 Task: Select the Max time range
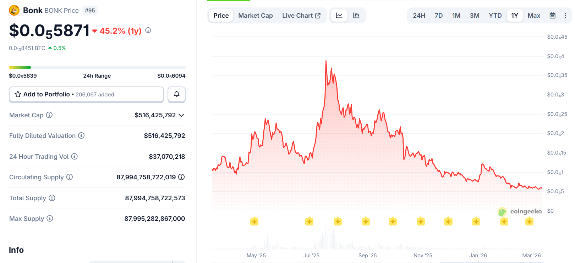533,16
